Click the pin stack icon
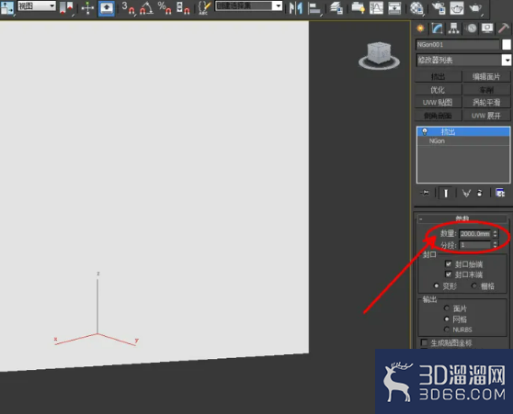 pyautogui.click(x=425, y=193)
